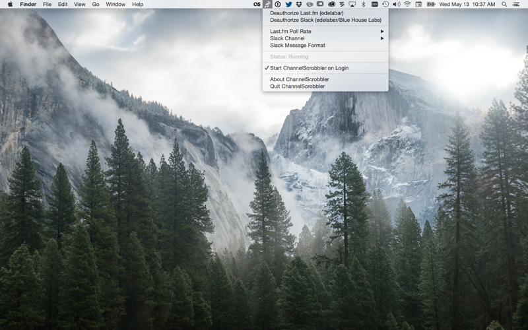
Task: Click the Bluetooth status icon
Action: [364, 4]
